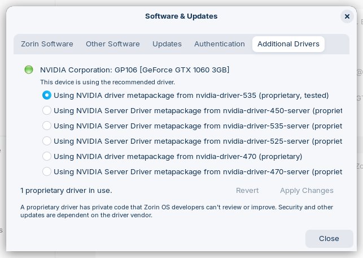Screen dimensions: 363x258
Task: Select the nvidia-driver-535-server radio option
Action: coord(47,126)
